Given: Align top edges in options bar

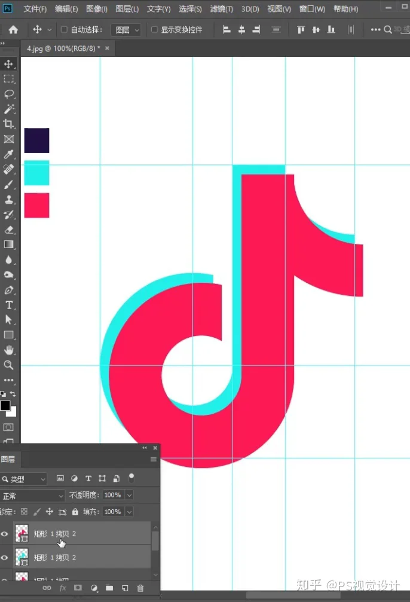Looking at the screenshot, I should click(x=301, y=29).
